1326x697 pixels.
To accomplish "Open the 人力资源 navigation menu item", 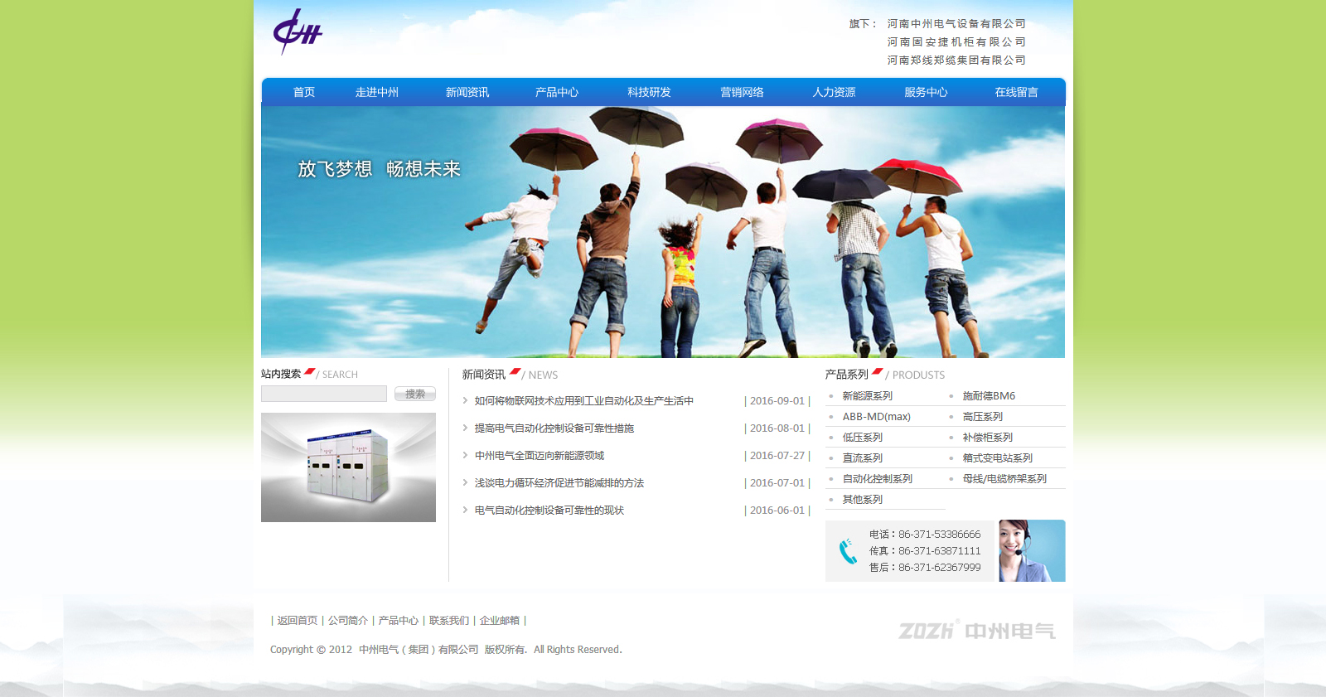I will coord(834,93).
